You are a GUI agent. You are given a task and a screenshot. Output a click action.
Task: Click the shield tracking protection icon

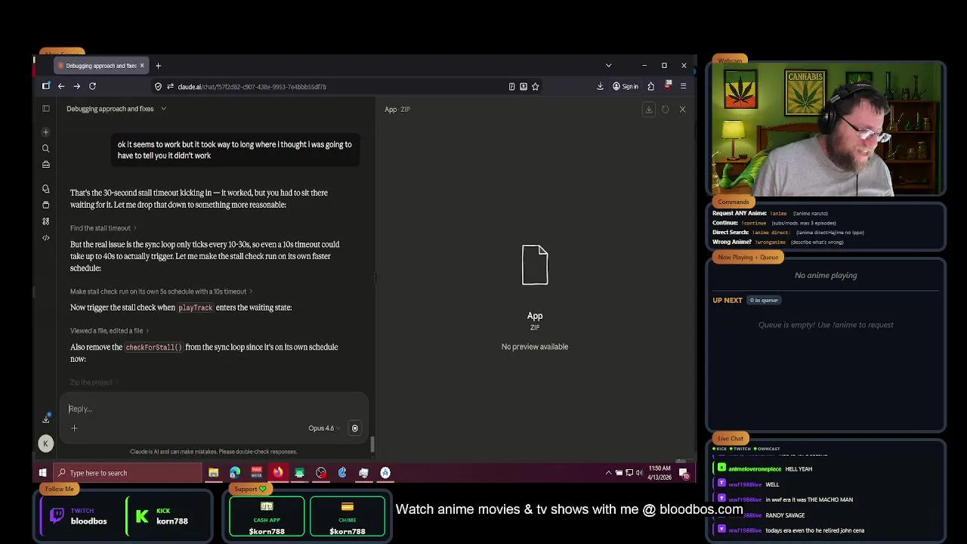(x=158, y=87)
